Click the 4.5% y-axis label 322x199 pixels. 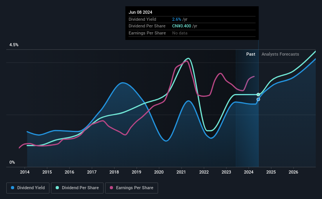tap(14, 45)
